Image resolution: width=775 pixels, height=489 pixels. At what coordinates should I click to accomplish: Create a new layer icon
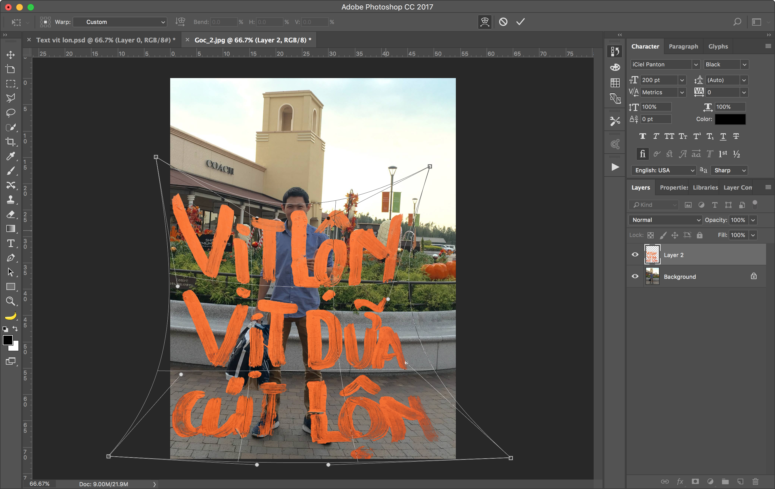pyautogui.click(x=740, y=481)
